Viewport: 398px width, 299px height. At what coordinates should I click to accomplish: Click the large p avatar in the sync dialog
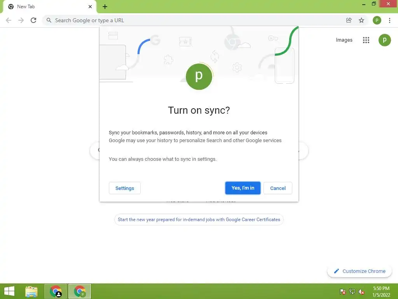[199, 76]
